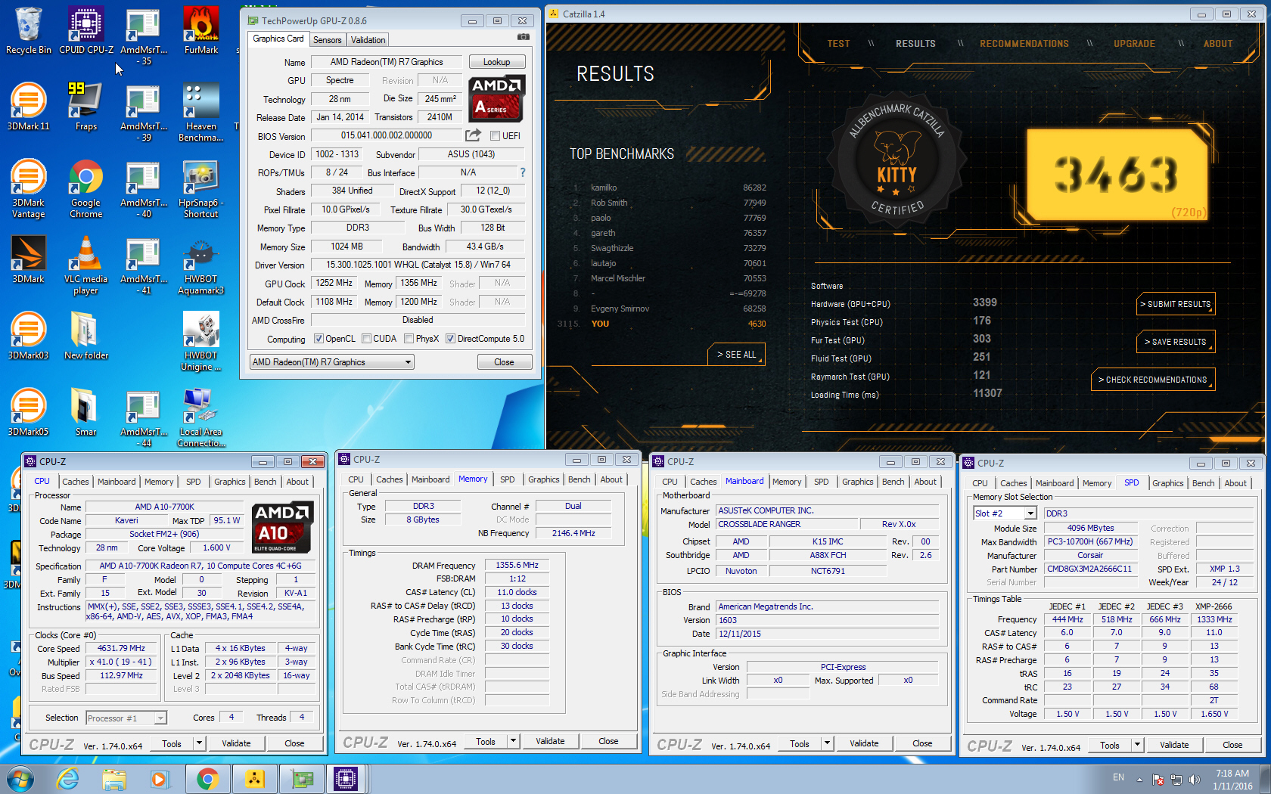Open the Heaven Benchmark desktop shortcut
Viewport: 1271px width, 794px height.
pos(200,112)
